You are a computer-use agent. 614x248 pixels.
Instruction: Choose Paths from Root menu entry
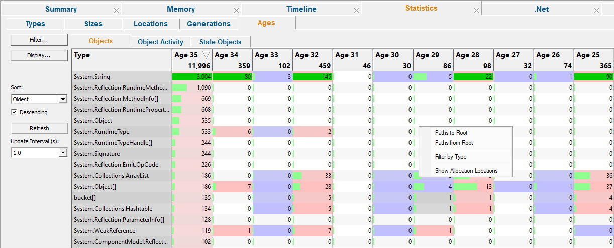click(465, 143)
